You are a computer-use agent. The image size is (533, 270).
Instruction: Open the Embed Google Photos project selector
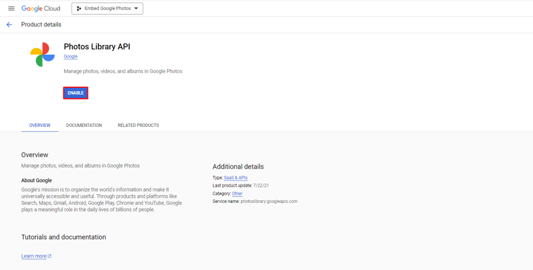[x=107, y=8]
